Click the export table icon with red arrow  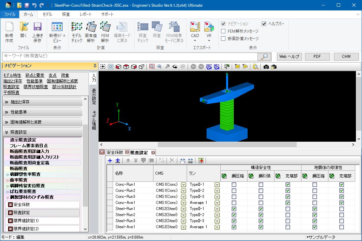[201, 161]
